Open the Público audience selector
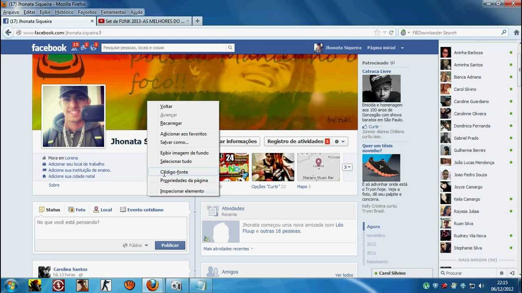522x293 pixels. [x=135, y=245]
